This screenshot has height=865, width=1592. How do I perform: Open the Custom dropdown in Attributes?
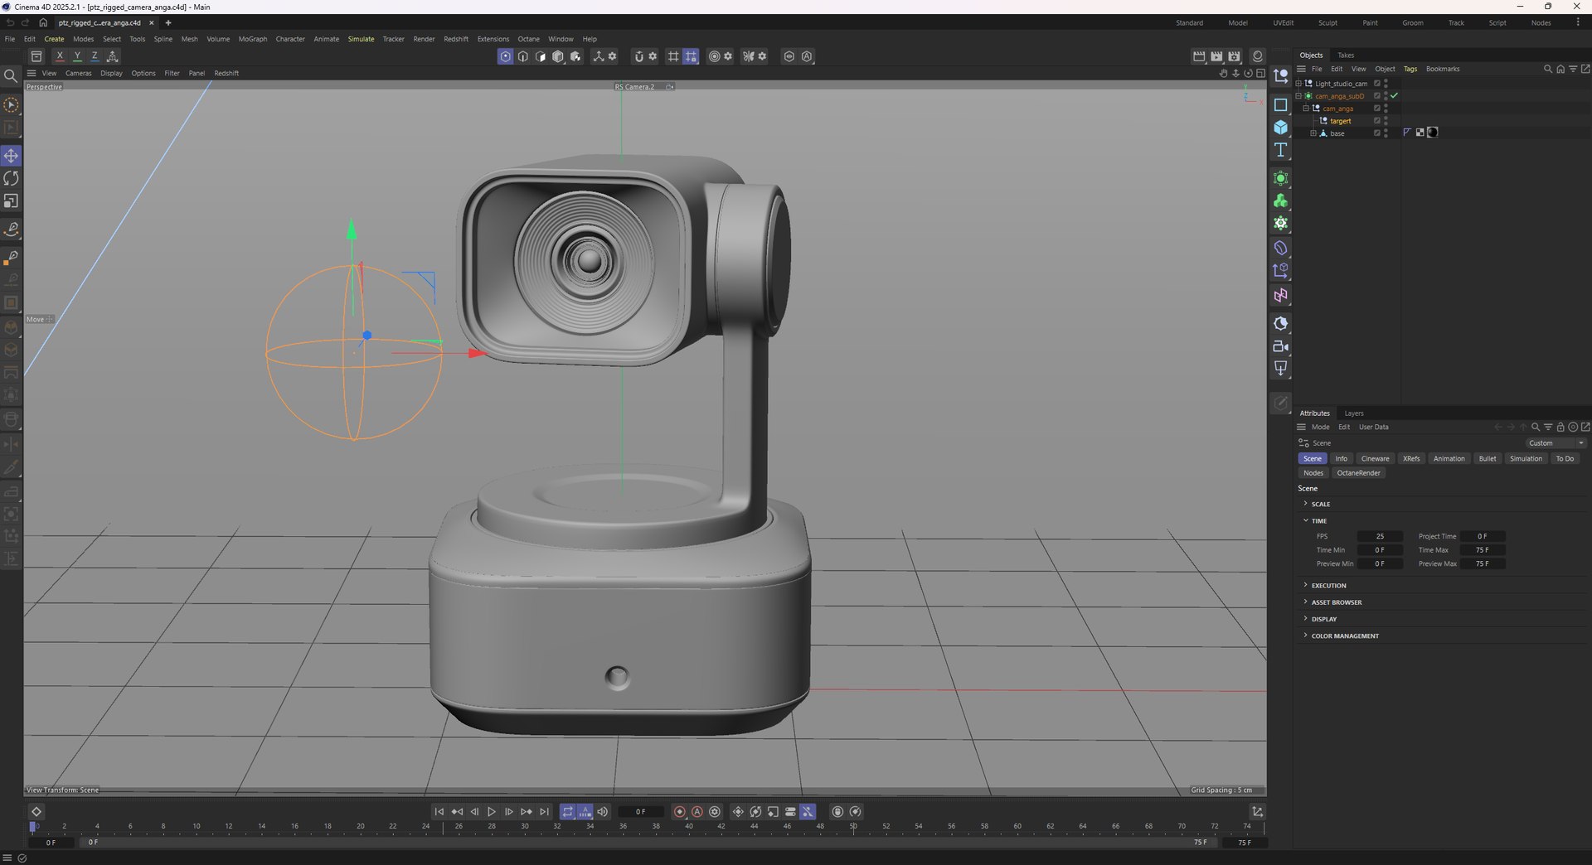(x=1556, y=443)
